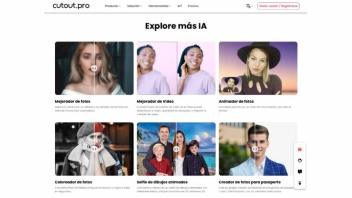Expand the Herramientas dropdown menu
The width and height of the screenshot is (352, 198).
coord(159,6)
